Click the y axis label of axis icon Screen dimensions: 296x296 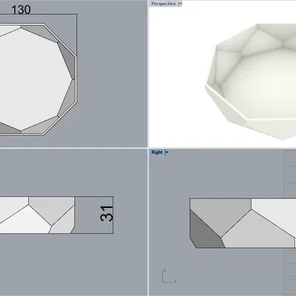[175, 280]
